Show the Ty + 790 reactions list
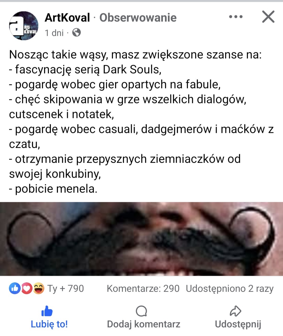Screen dimensions: 283x336 point(66,289)
